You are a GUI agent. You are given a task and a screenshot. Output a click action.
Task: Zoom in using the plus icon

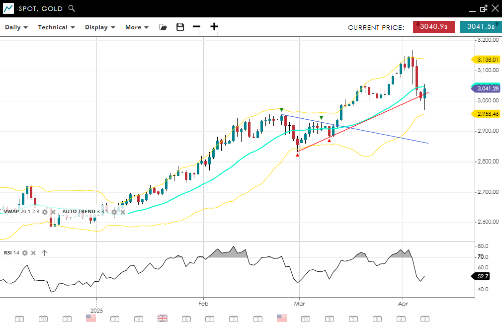(x=214, y=27)
